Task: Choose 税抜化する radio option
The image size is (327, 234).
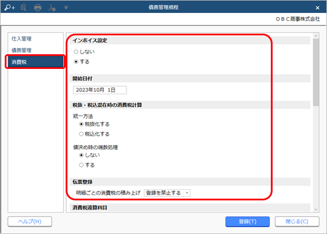Action: click(94, 124)
